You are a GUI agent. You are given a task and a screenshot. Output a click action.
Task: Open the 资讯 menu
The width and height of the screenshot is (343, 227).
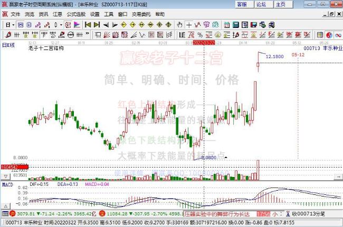click(x=43, y=14)
